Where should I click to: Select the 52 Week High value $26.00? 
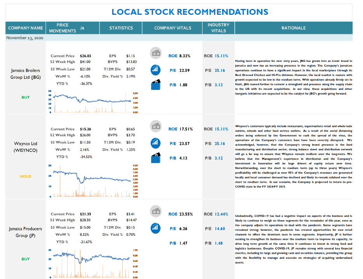click(85, 135)
